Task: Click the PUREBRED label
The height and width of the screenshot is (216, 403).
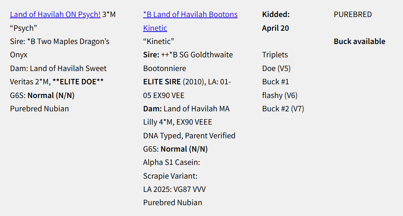Action: point(352,15)
